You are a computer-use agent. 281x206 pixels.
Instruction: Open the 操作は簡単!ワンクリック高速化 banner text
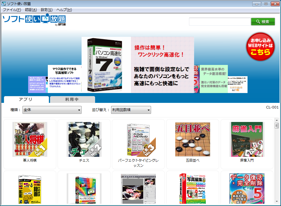[159, 51]
